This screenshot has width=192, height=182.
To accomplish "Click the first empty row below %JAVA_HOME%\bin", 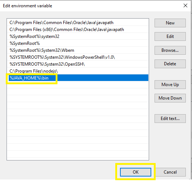I will (78, 85).
